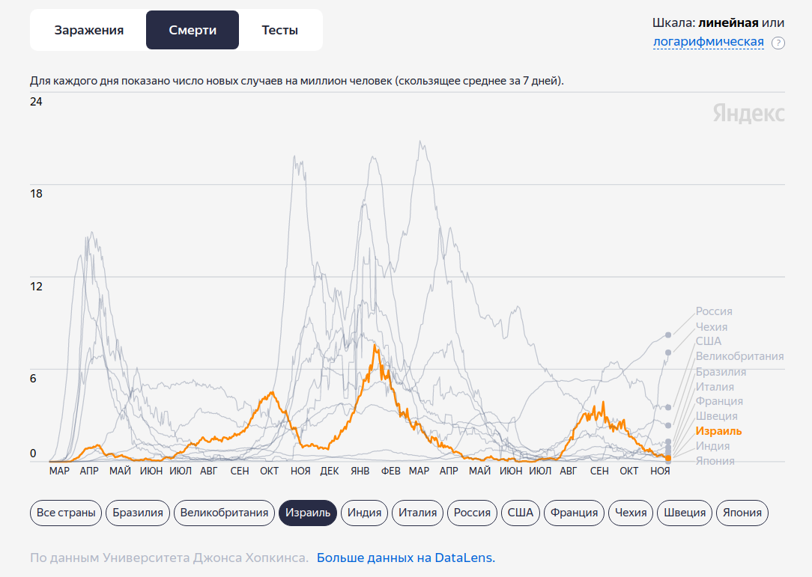Click the Россия line label in chart
The image size is (812, 577).
click(x=713, y=311)
